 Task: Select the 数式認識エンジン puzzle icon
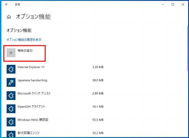(11, 134)
